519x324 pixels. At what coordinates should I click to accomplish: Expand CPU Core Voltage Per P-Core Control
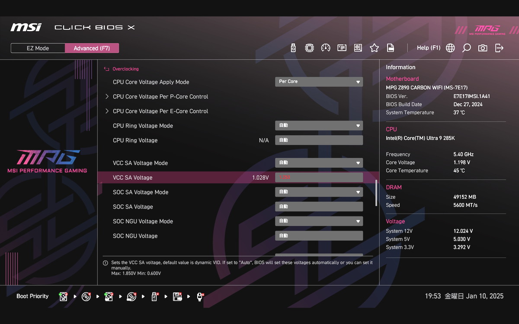(160, 97)
